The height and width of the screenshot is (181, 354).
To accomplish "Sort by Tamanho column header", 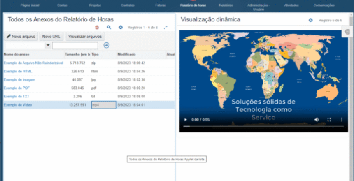I will pos(77,54).
